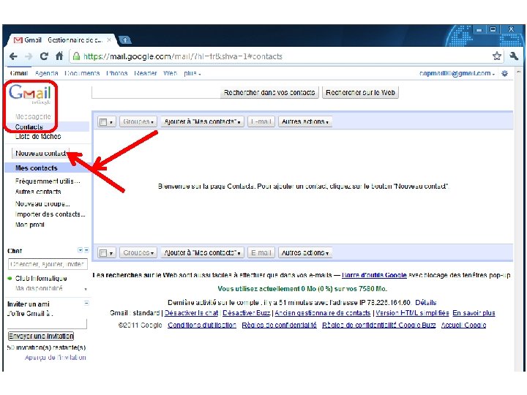Click bottom E-mail button

[261, 252]
